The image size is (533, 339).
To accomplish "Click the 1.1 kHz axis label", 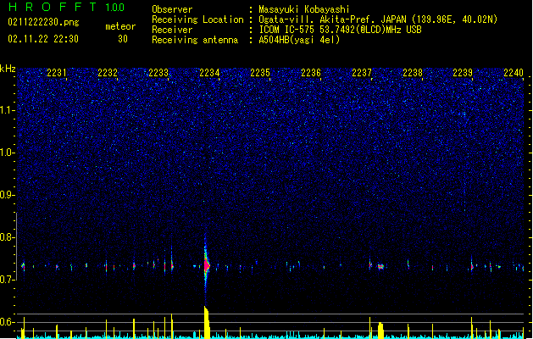I will pyautogui.click(x=7, y=110).
